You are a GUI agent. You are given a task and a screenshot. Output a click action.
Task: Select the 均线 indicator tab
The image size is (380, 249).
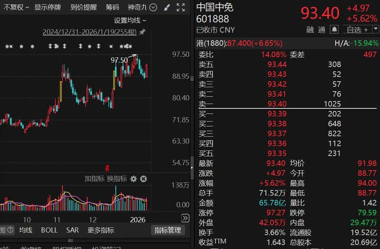point(26,230)
